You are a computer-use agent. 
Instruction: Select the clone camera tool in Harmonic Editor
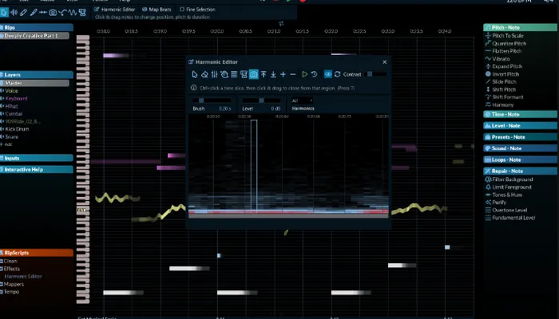(254, 74)
